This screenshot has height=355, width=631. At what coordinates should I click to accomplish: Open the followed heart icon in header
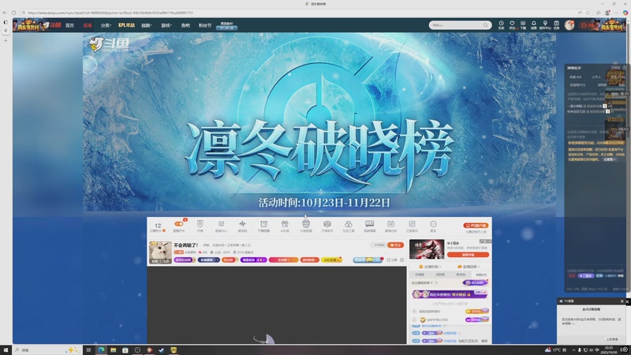(x=512, y=25)
